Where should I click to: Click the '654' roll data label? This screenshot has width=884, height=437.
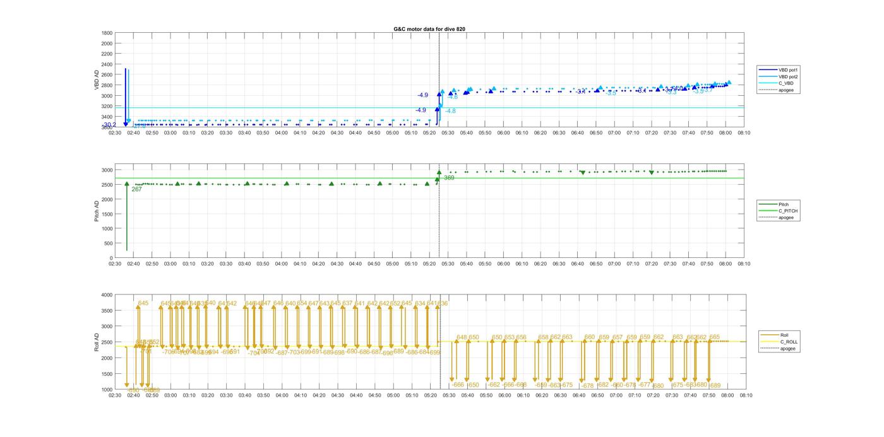(302, 303)
